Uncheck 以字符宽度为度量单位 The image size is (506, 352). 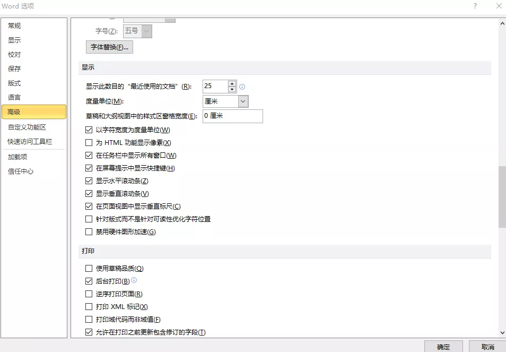[x=88, y=130]
